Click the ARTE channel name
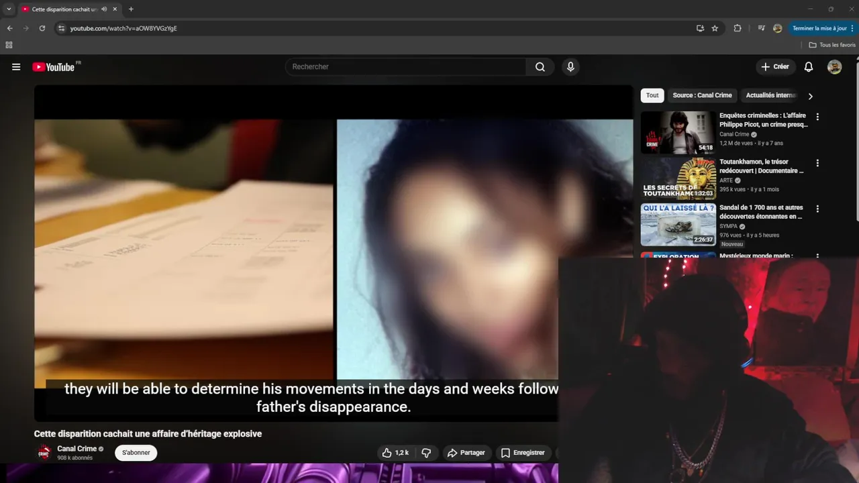The height and width of the screenshot is (483, 859). coord(726,180)
